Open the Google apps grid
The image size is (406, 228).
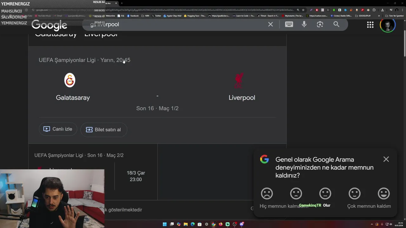pos(370,25)
